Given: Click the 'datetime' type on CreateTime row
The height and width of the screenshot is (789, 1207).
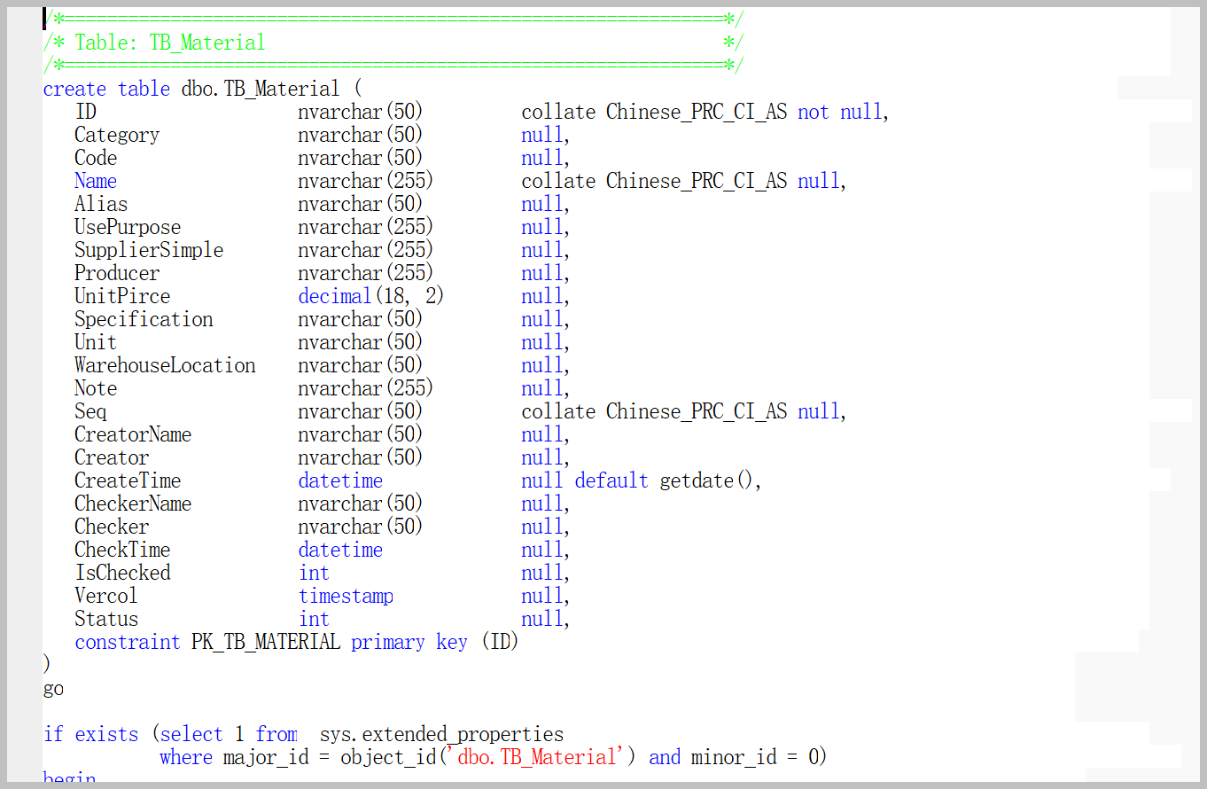Looking at the screenshot, I should point(340,480).
